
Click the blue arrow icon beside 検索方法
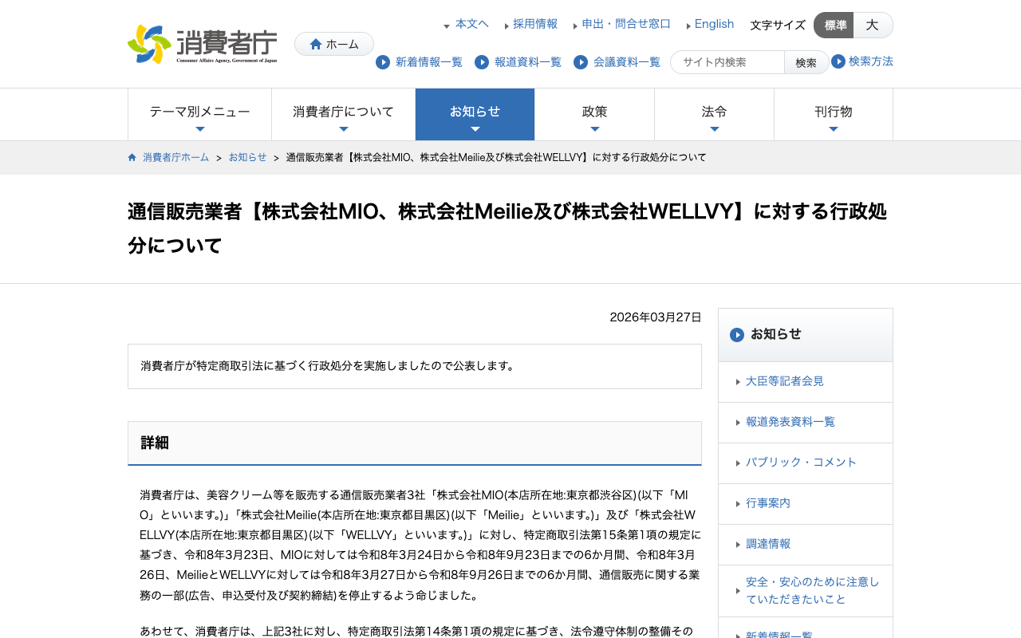point(838,61)
